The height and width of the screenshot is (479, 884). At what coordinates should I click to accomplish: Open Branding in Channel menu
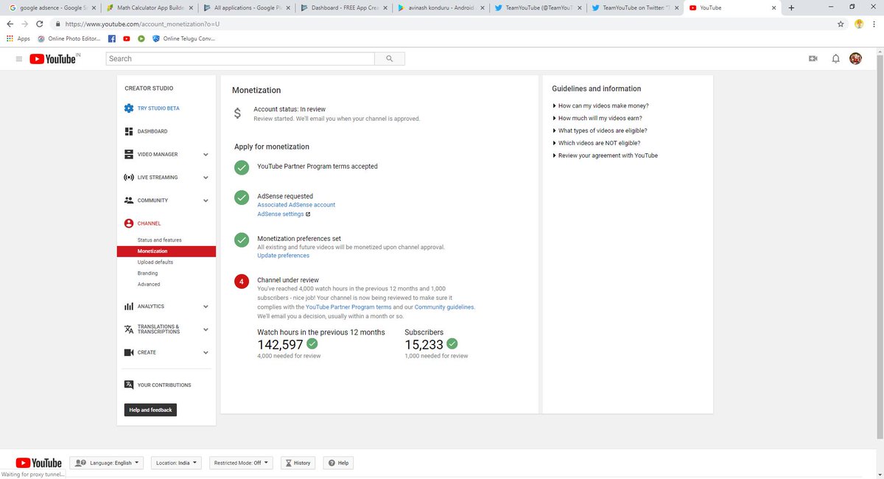point(147,273)
